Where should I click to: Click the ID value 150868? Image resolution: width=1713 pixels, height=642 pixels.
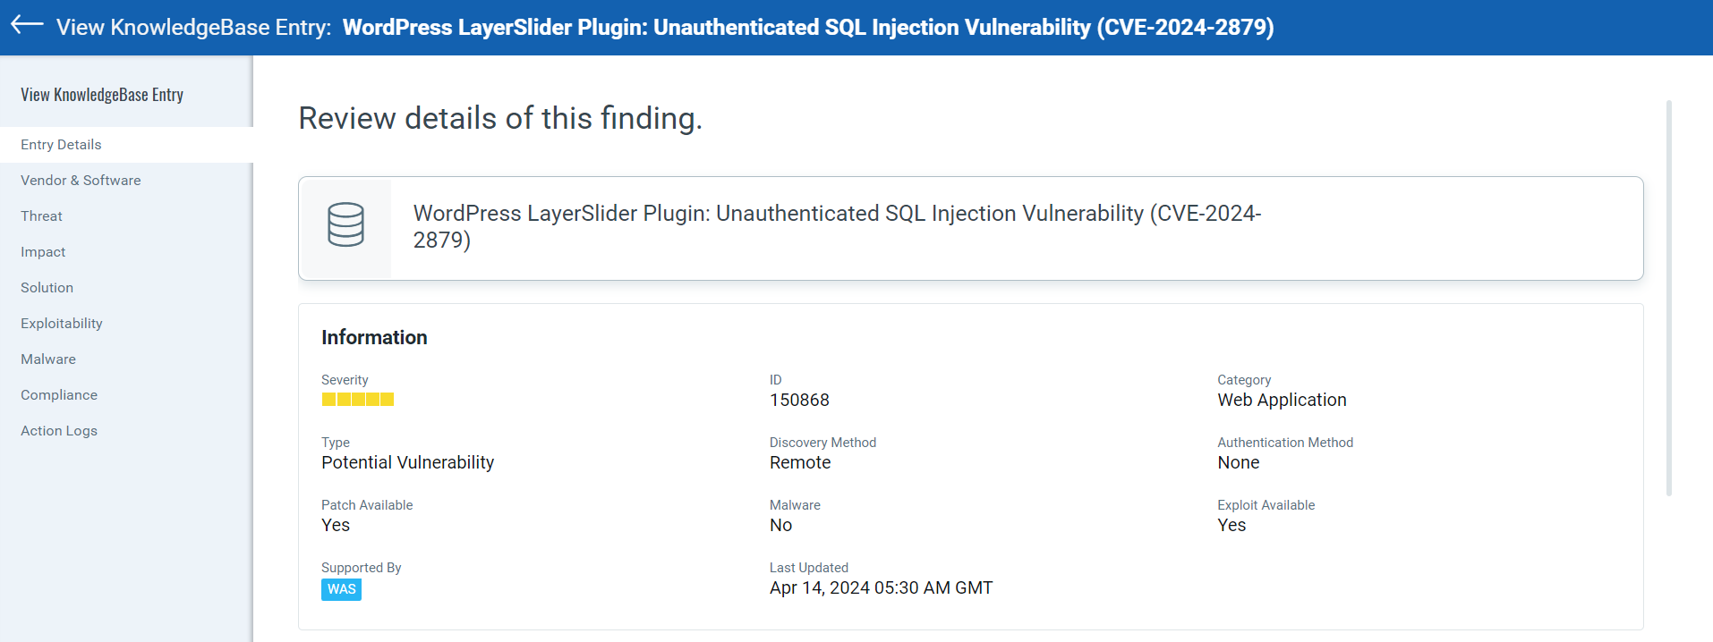coord(799,400)
